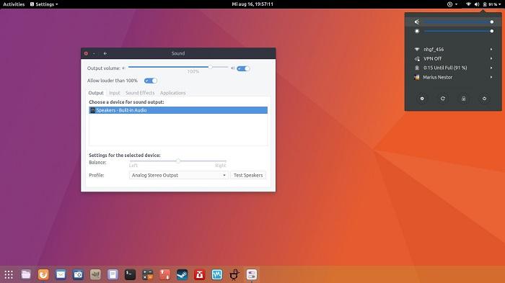Click the volume indicator in the top bar

click(477, 4)
